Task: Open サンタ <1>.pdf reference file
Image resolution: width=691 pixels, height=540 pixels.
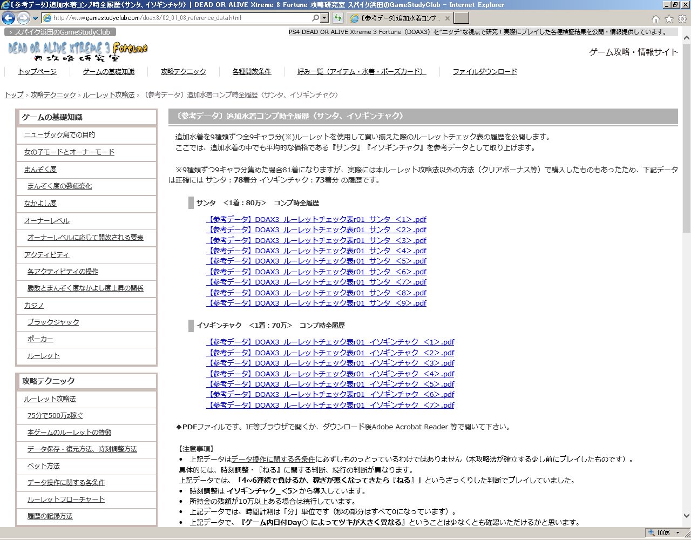Action: click(316, 219)
